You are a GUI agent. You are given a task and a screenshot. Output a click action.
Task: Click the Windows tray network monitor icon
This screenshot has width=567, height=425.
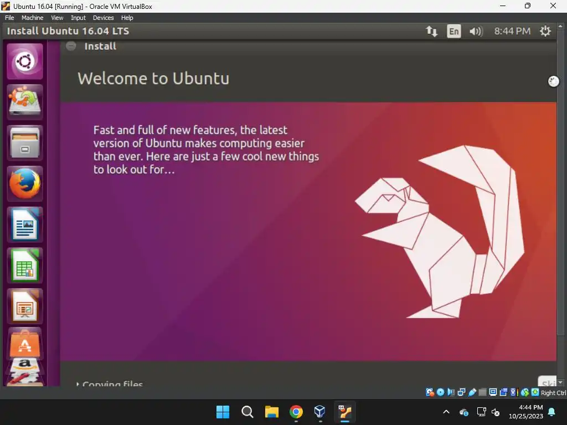point(481,412)
